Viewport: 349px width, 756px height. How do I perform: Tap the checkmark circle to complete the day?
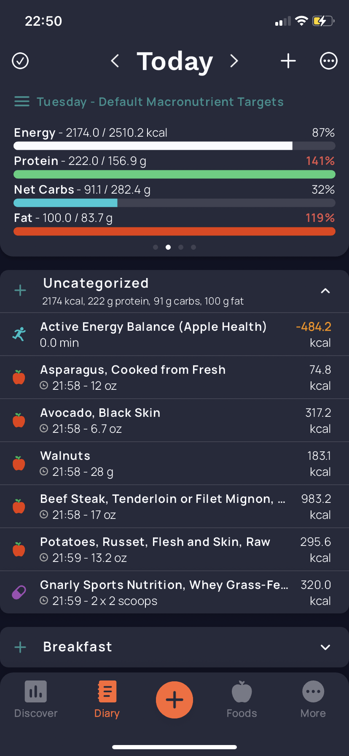[20, 61]
